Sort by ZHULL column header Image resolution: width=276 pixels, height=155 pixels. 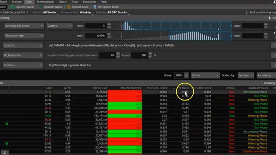[231, 88]
